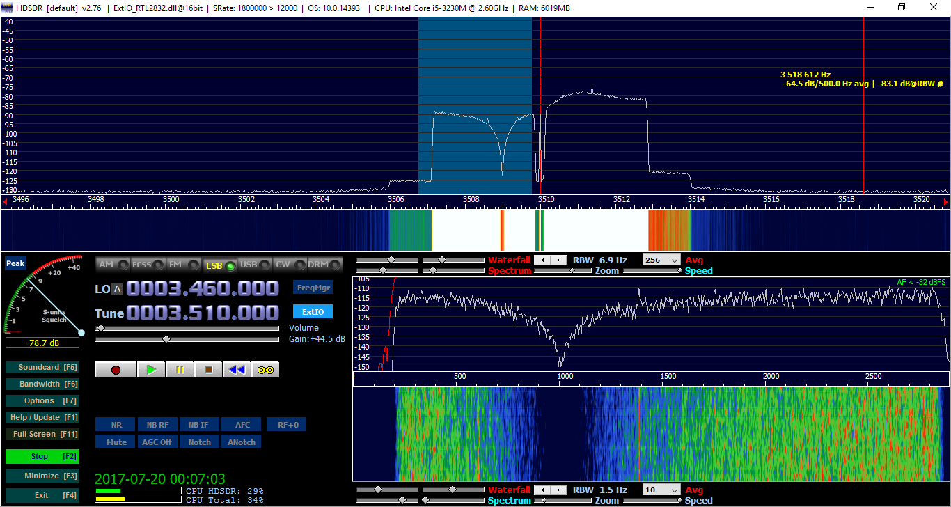Toggle the yellow loop playback icon
The image size is (951, 507).
pyautogui.click(x=265, y=370)
